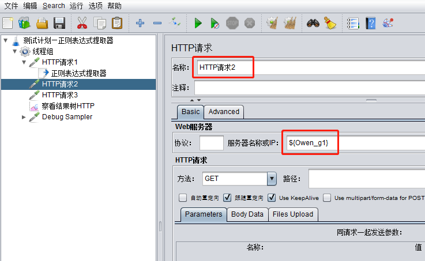Open the 选项 menu
This screenshot has height=261, width=425.
(95, 6)
